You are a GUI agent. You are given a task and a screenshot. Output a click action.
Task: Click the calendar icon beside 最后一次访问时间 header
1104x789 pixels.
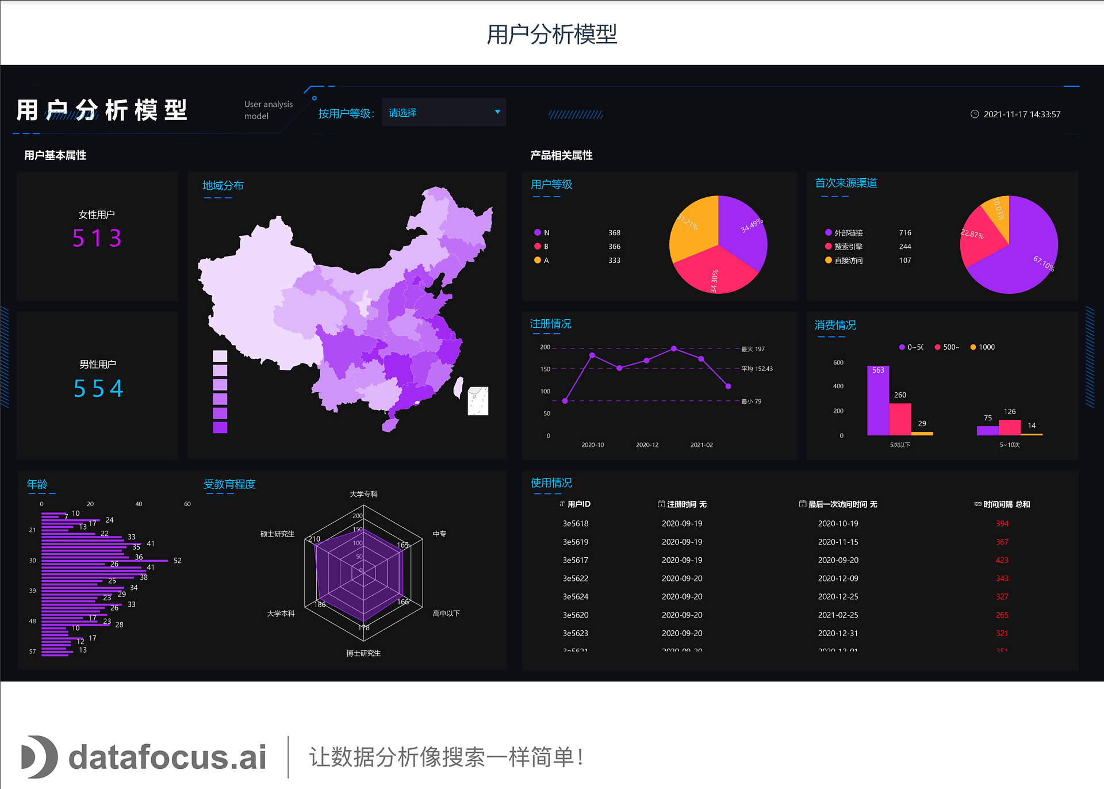pyautogui.click(x=803, y=504)
